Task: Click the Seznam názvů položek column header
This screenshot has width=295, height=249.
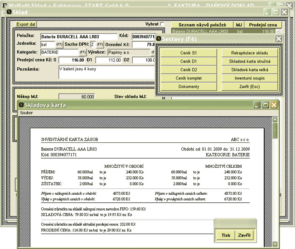Action: pos(202,25)
